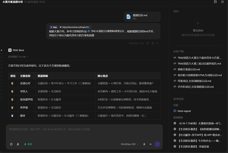Click the medal icon in 声声慢 row
Image resolution: width=228 pixels, height=153 pixels.
tap(12, 108)
